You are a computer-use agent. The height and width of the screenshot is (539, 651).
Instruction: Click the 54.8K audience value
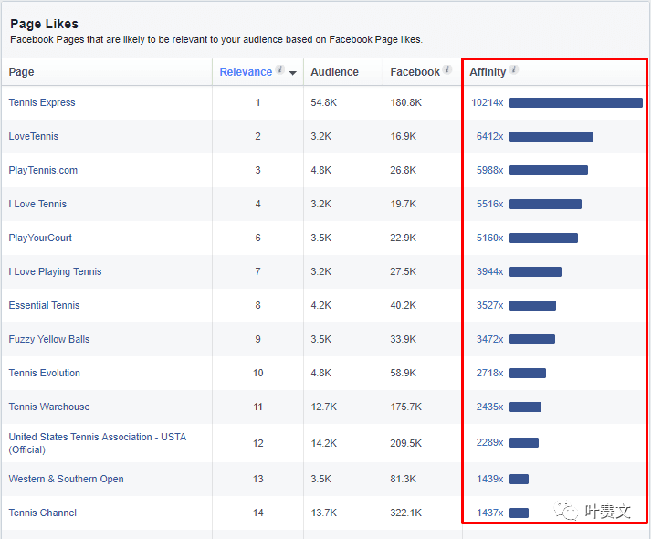pos(324,102)
